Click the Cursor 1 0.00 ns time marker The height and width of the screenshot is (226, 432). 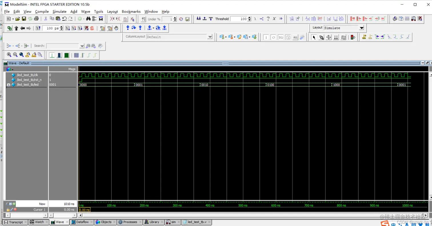click(x=84, y=210)
